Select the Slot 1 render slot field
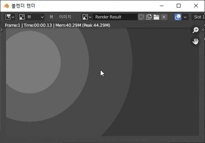This screenshot has width=205, height=143. pos(199,17)
